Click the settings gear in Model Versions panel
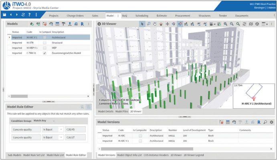The width and height of the screenshot is (277, 160). tap(271, 122)
